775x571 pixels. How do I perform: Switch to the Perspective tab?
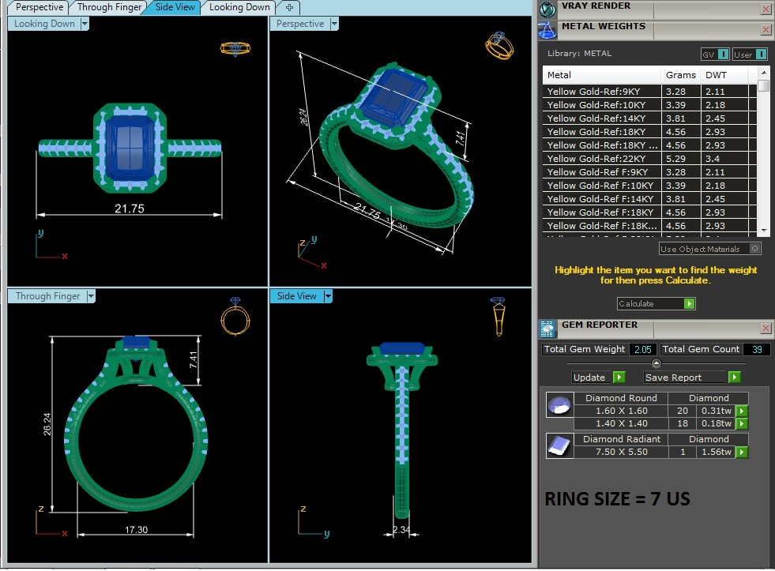[40, 7]
